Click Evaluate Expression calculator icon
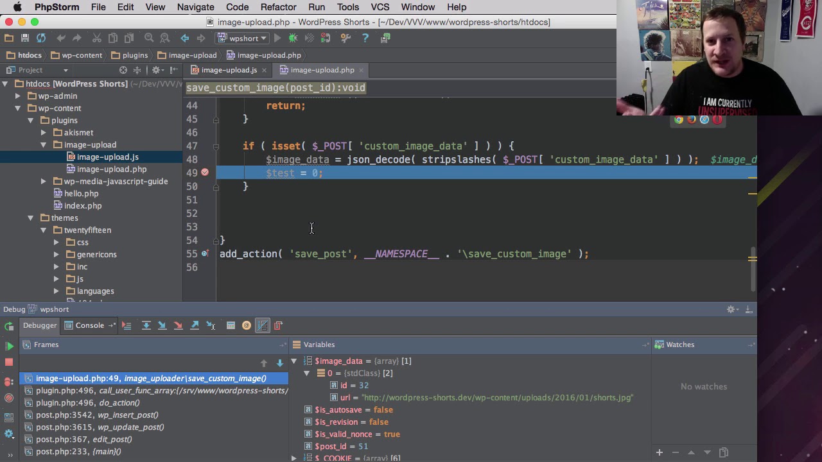 (231, 326)
